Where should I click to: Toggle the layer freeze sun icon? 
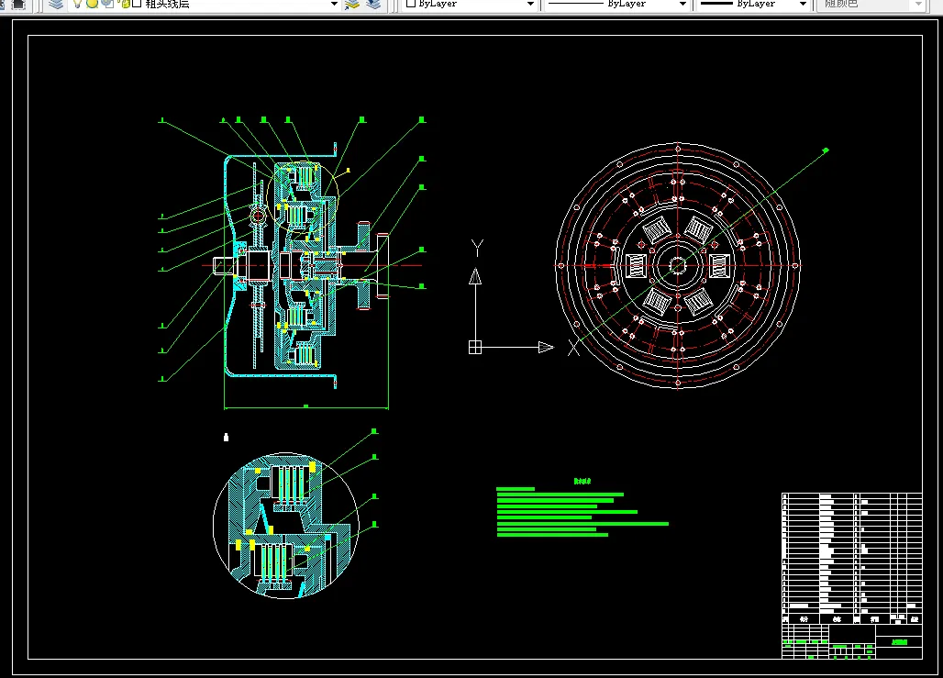click(x=92, y=4)
